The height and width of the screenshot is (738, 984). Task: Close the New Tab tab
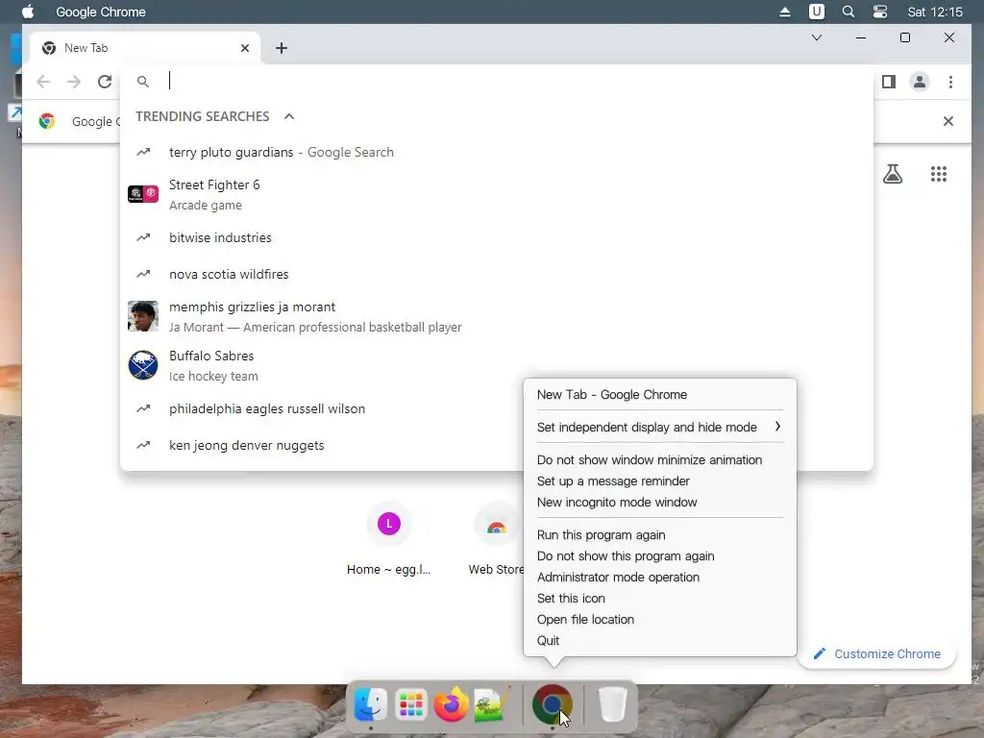pos(245,48)
